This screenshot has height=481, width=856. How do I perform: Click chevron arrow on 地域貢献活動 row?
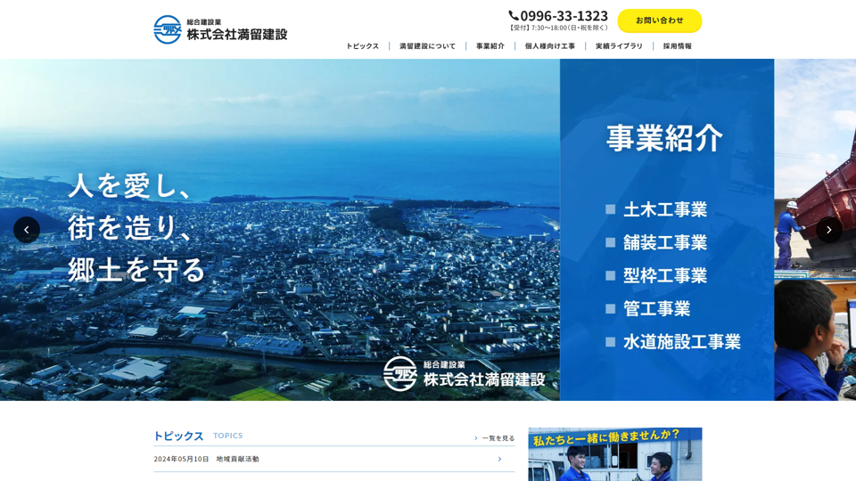[499, 460]
